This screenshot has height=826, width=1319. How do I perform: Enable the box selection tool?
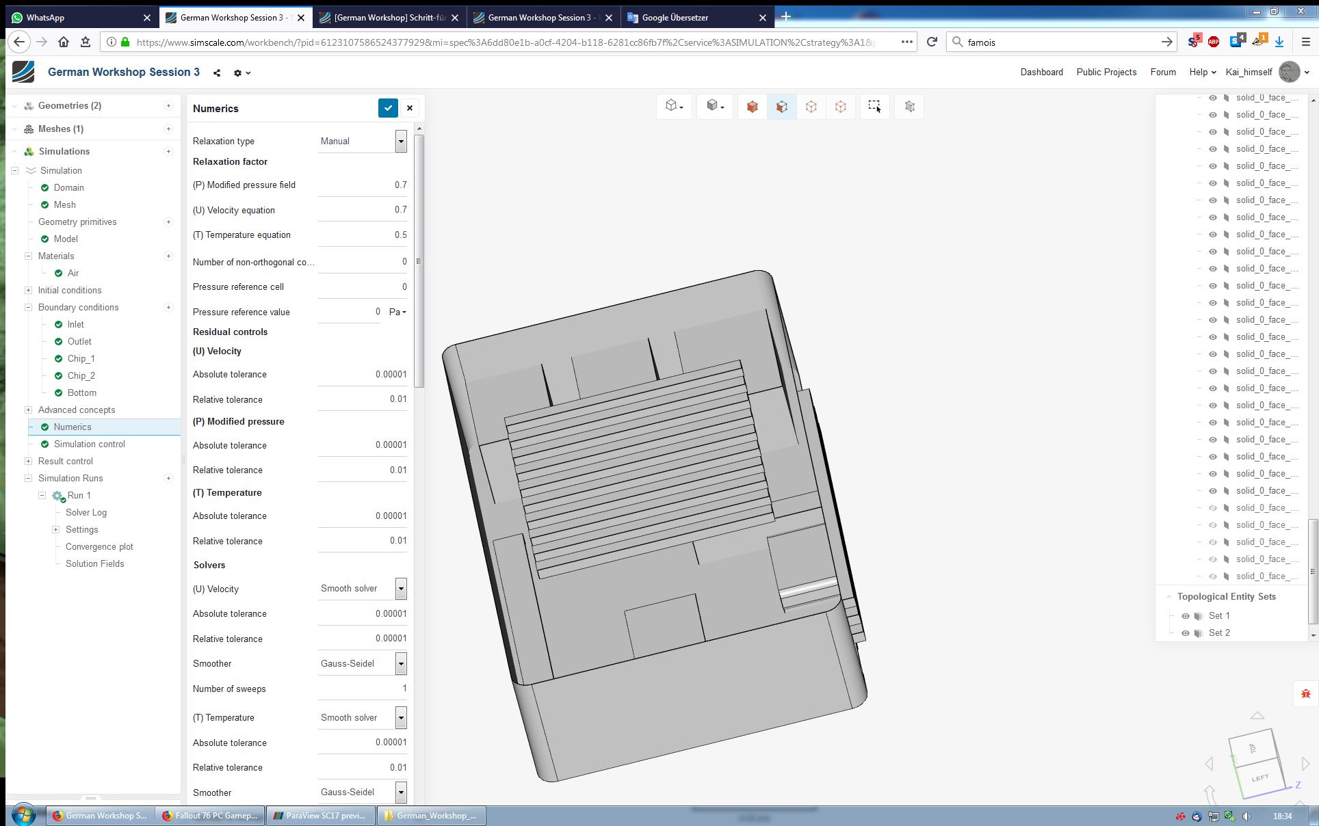pos(874,106)
